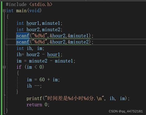
Task: Click the CSDN @qq_44752181 watermark
Action: (x=126, y=111)
